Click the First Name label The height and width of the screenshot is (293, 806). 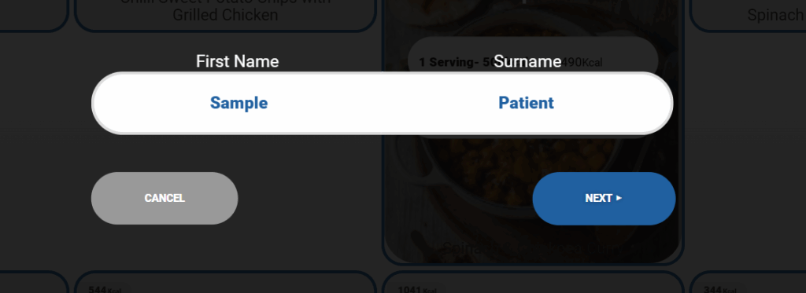point(238,61)
